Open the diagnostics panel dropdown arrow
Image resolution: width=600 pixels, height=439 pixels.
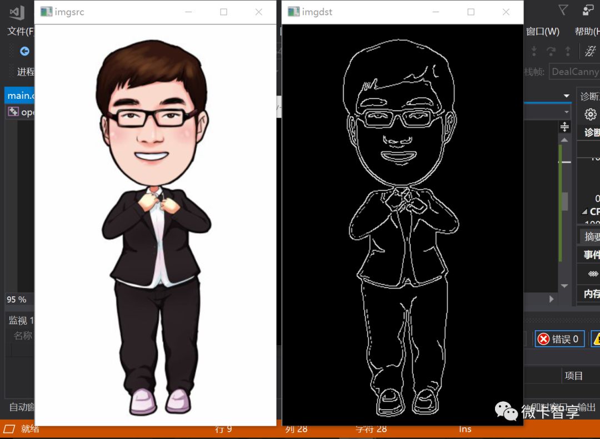pyautogui.click(x=566, y=95)
